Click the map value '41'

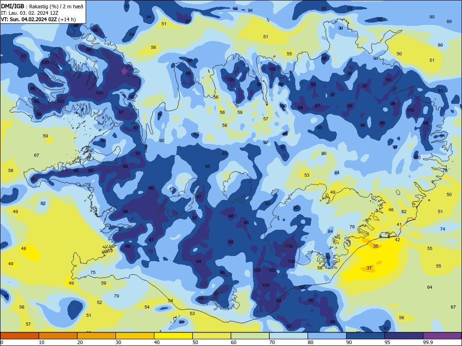click(399, 225)
